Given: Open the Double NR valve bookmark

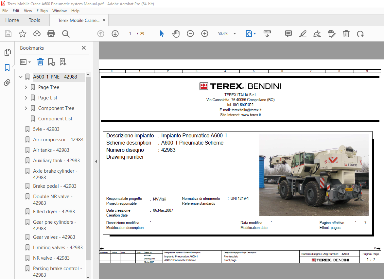Looking at the screenshot, I should [53, 200].
